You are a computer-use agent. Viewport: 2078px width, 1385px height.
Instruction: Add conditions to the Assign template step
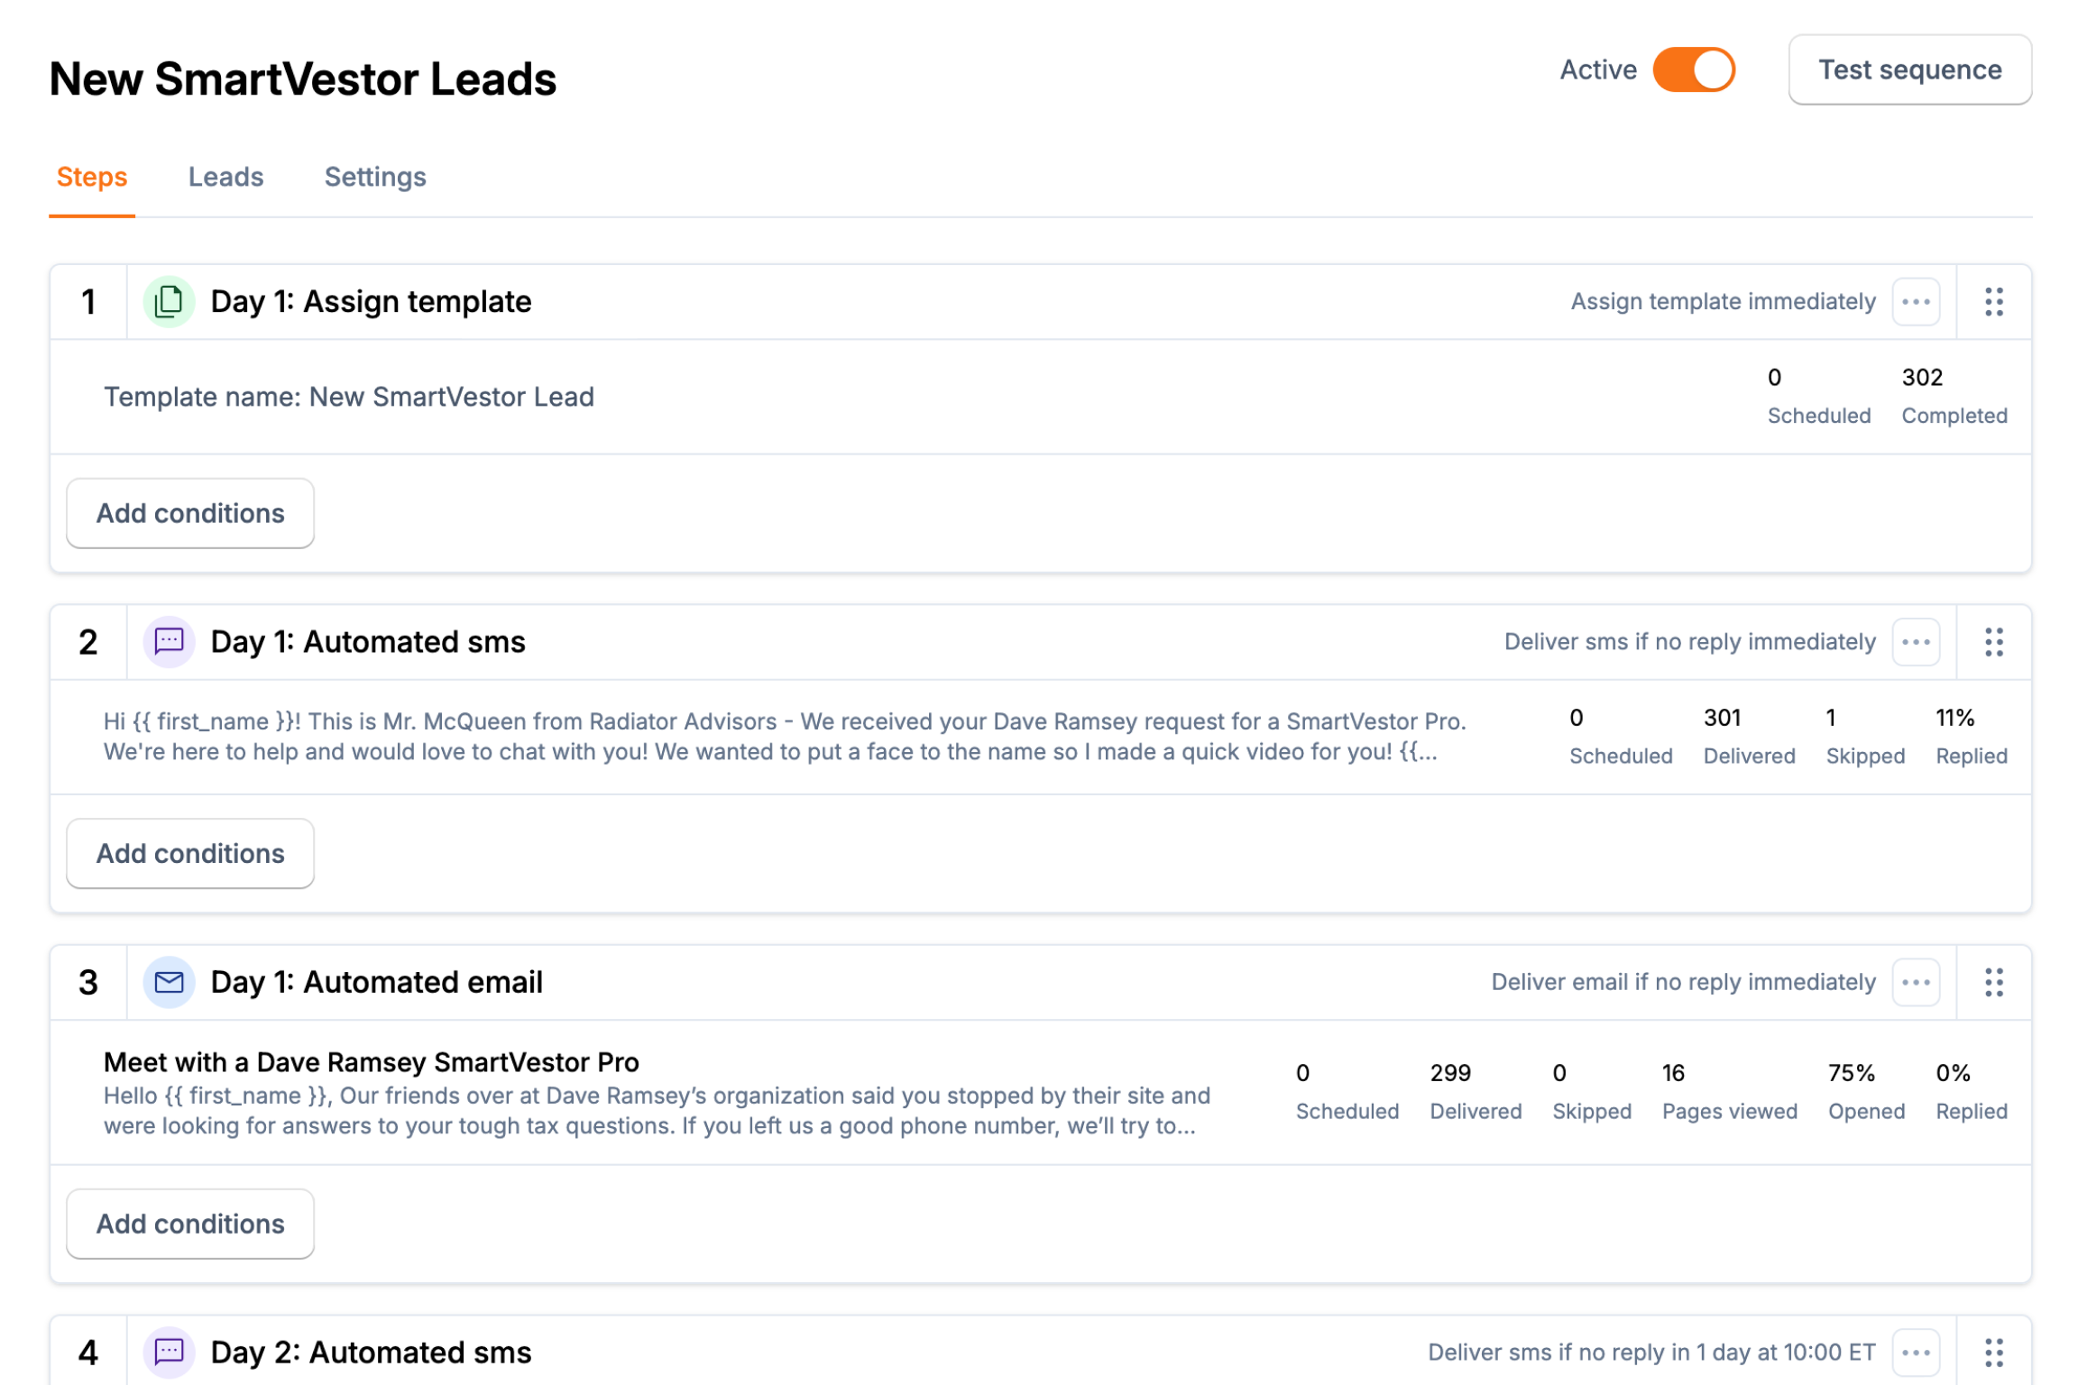[x=190, y=513]
